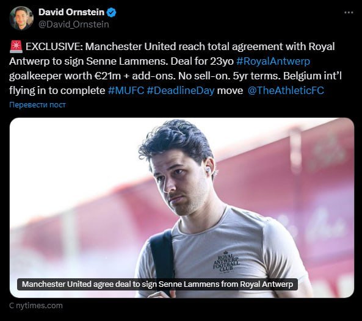Screen dimensions: 362x321
Task: Open the #DeadlineDay hashtag
Action: click(x=181, y=90)
